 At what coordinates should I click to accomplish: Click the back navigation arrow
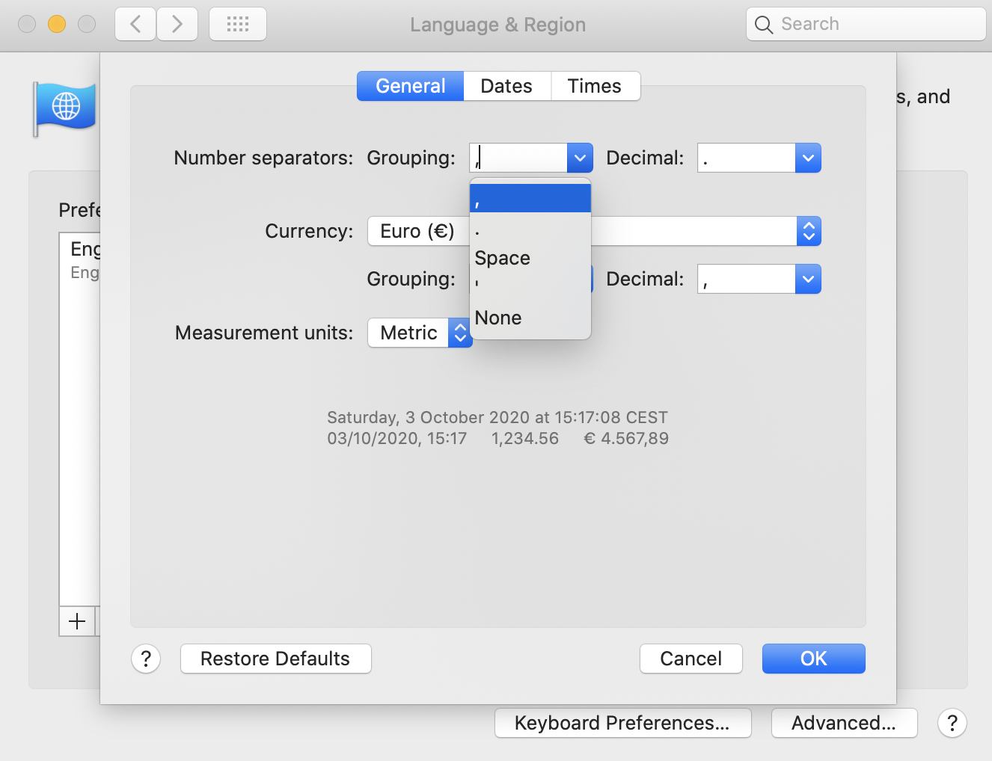[x=135, y=24]
